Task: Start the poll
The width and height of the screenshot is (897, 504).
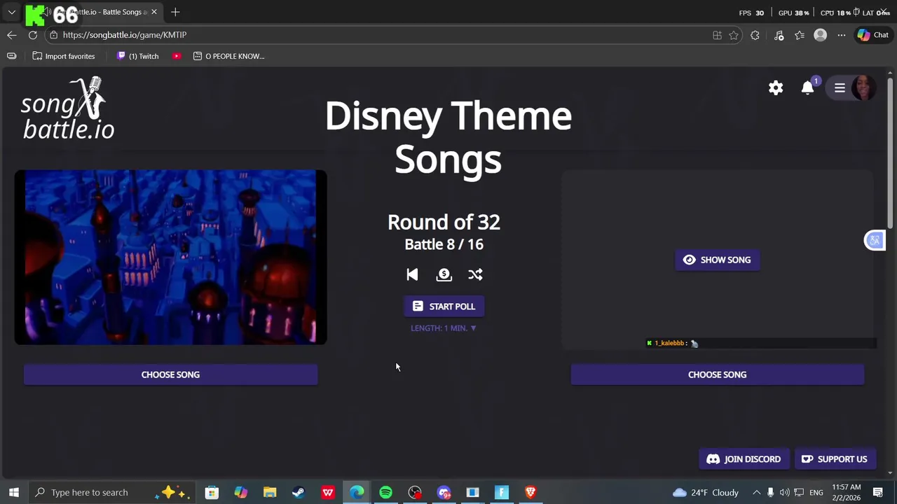Action: pyautogui.click(x=444, y=307)
